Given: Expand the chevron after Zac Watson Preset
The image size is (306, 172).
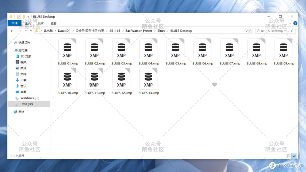Looking at the screenshot, I should [155, 31].
